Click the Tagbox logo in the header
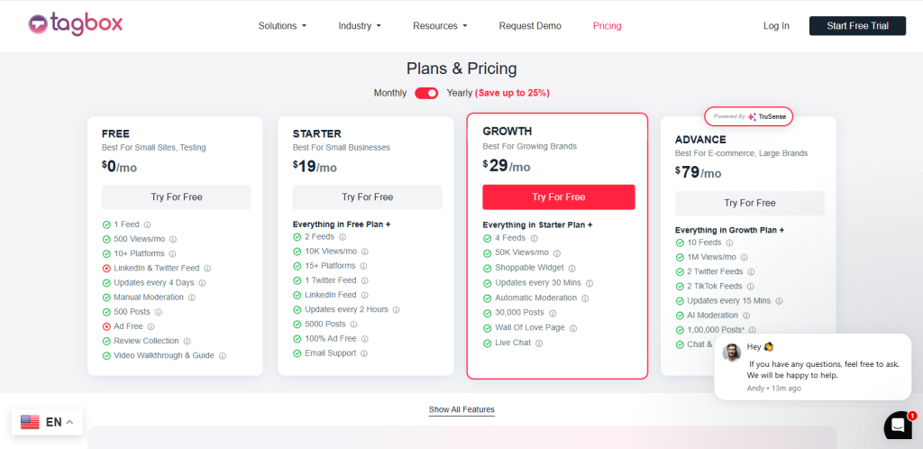 74,24
